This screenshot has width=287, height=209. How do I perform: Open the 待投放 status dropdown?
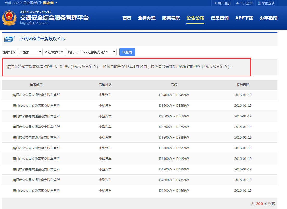[29, 52]
